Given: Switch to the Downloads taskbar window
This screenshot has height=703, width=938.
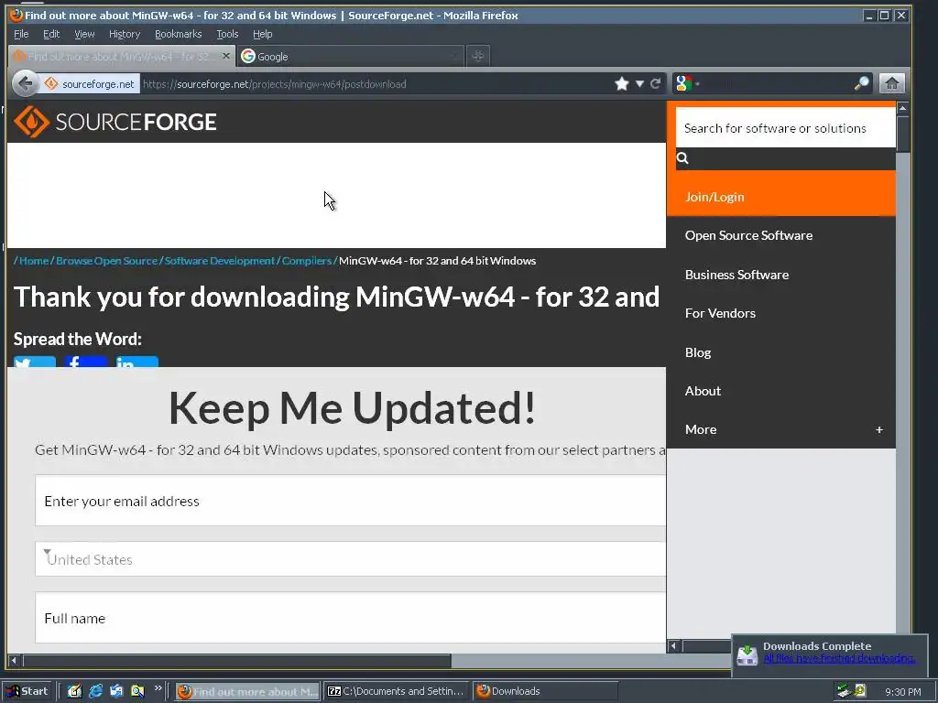Looking at the screenshot, I should [545, 691].
